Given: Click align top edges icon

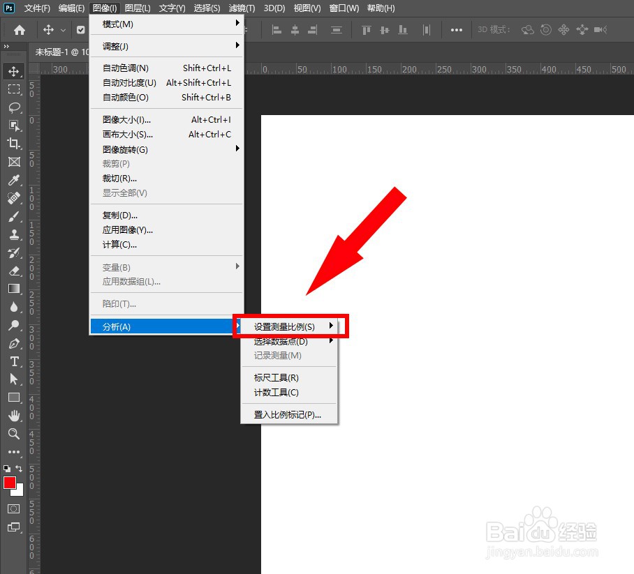Looking at the screenshot, I should 367,30.
